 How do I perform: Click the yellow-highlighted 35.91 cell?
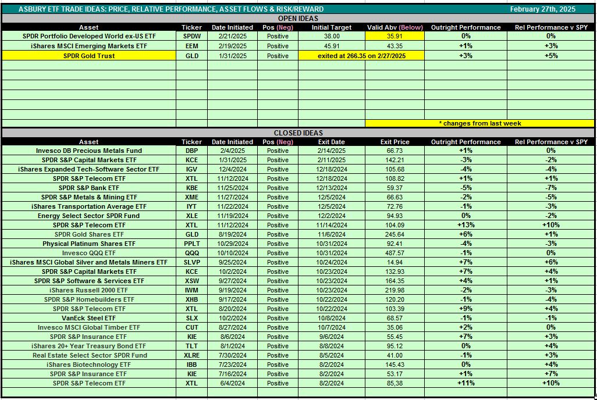point(395,36)
